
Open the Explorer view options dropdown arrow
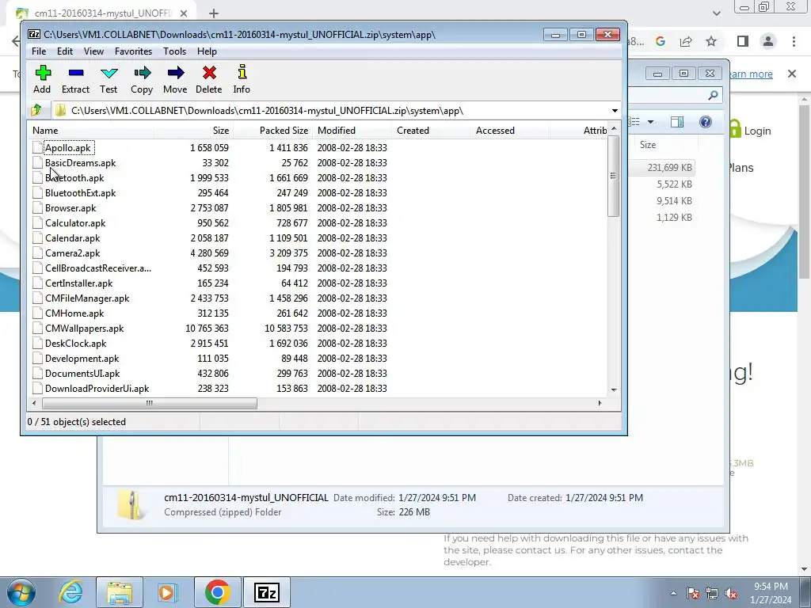point(651,122)
